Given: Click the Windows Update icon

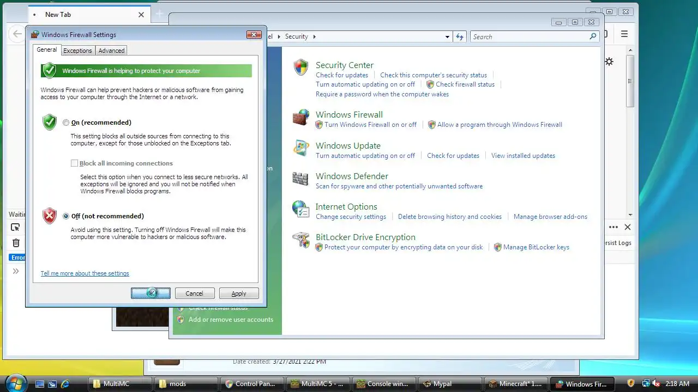Looking at the screenshot, I should point(301,148).
